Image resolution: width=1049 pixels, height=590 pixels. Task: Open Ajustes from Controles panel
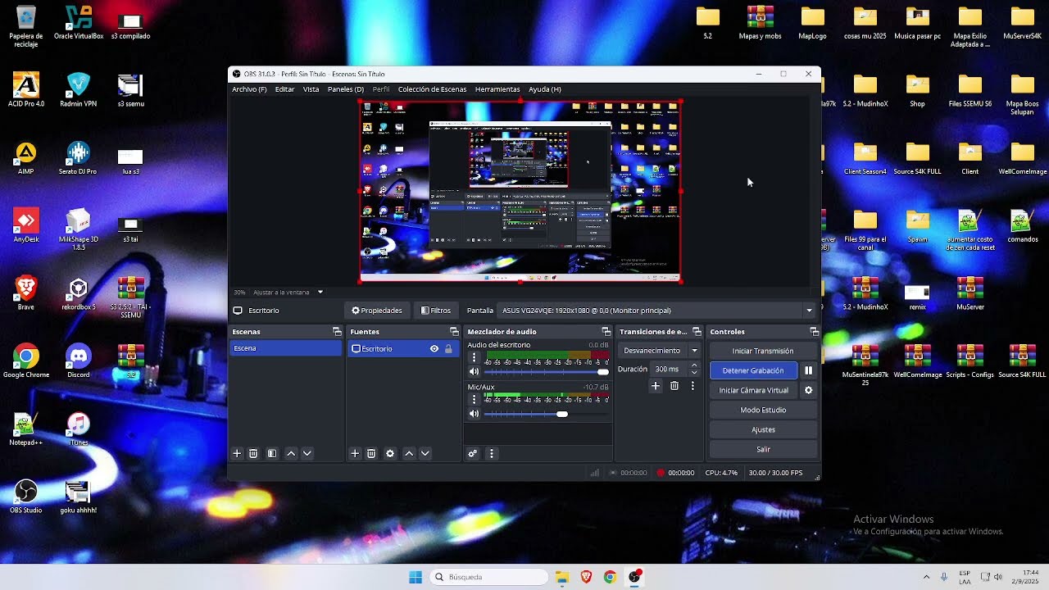pos(763,429)
